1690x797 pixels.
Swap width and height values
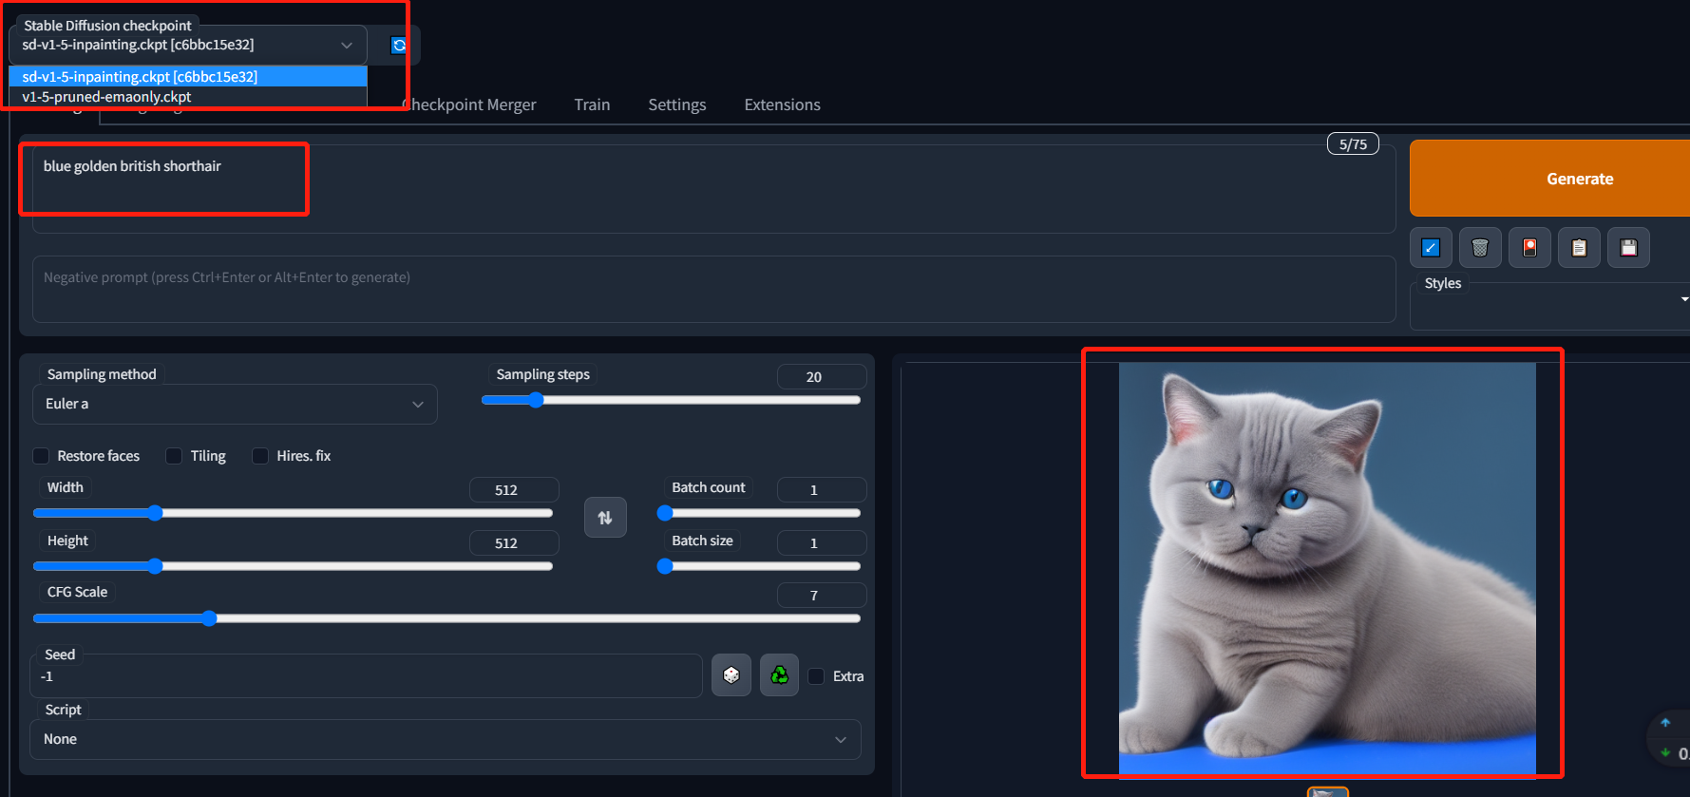605,518
